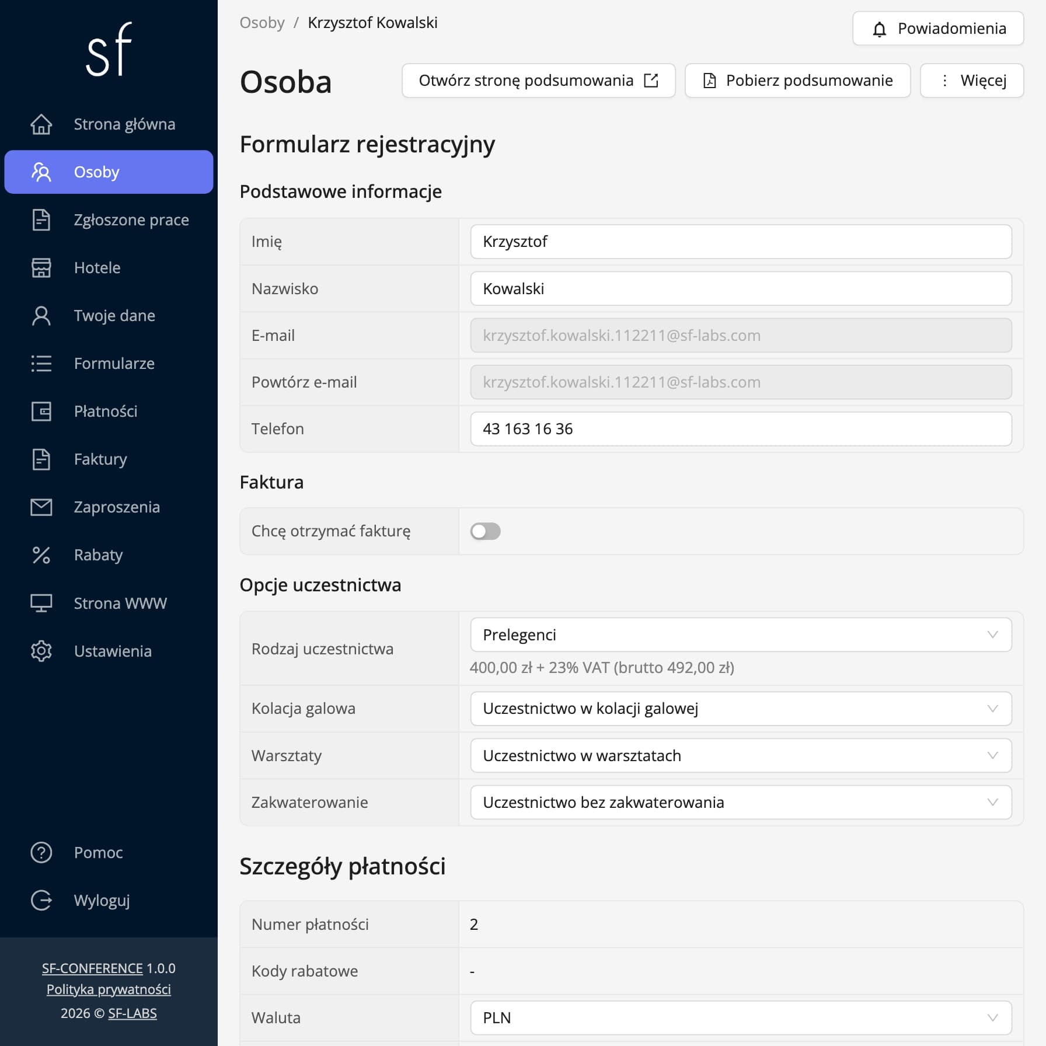This screenshot has width=1046, height=1046.
Task: Click the SF-LABS footer link
Action: click(x=133, y=1013)
